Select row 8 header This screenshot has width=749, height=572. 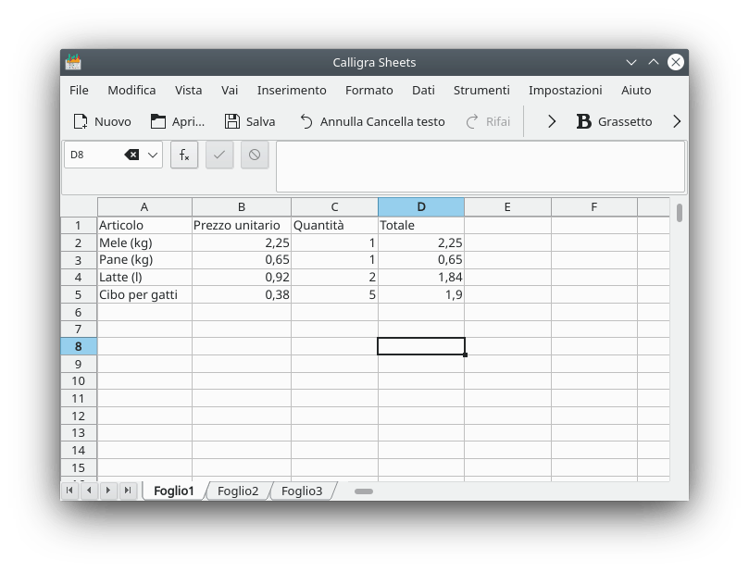(79, 346)
